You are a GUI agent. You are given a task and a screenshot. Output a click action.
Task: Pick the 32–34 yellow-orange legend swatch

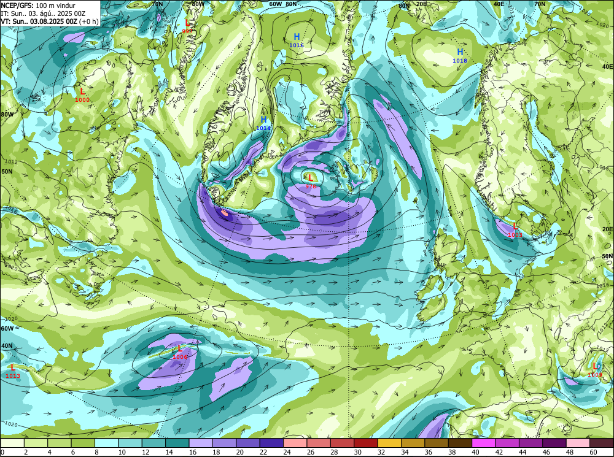390,443
